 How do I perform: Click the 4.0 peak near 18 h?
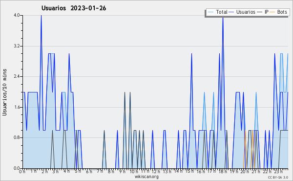pyautogui.click(x=223, y=18)
